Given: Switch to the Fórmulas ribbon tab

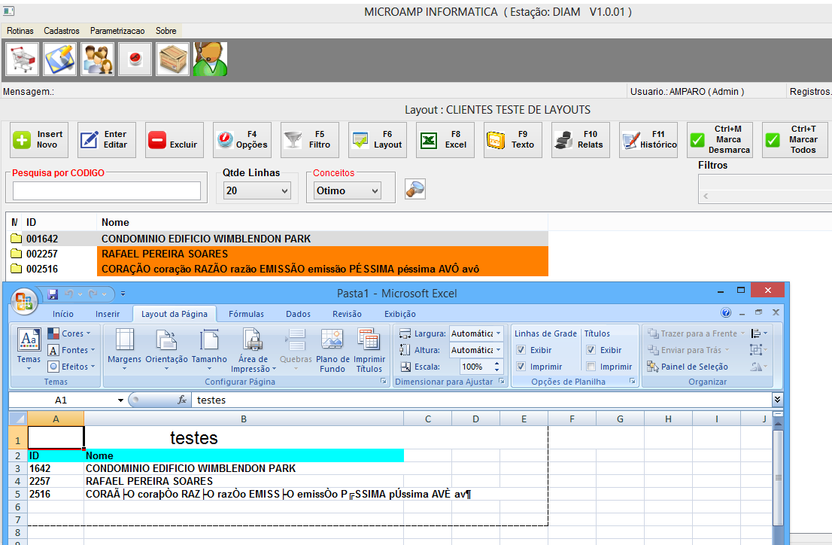Looking at the screenshot, I should pos(246,314).
